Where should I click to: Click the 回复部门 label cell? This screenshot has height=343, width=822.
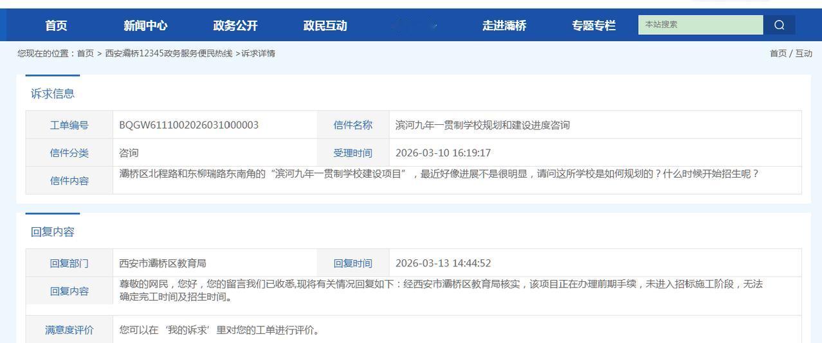(x=69, y=263)
